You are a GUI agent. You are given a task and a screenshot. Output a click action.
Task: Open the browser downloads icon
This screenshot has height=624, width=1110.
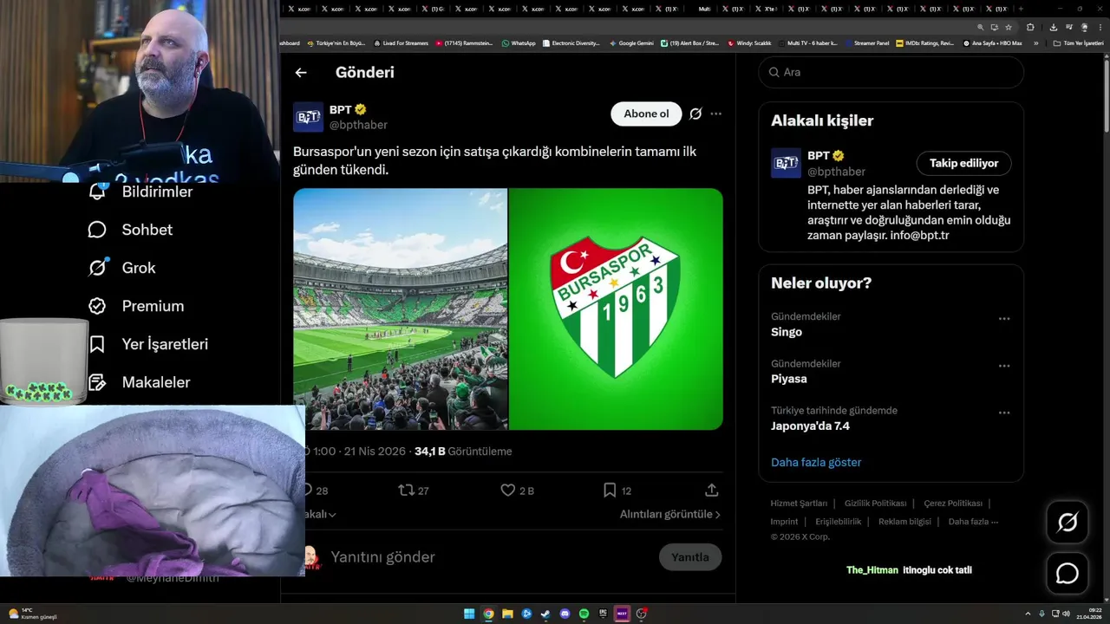pyautogui.click(x=1053, y=27)
